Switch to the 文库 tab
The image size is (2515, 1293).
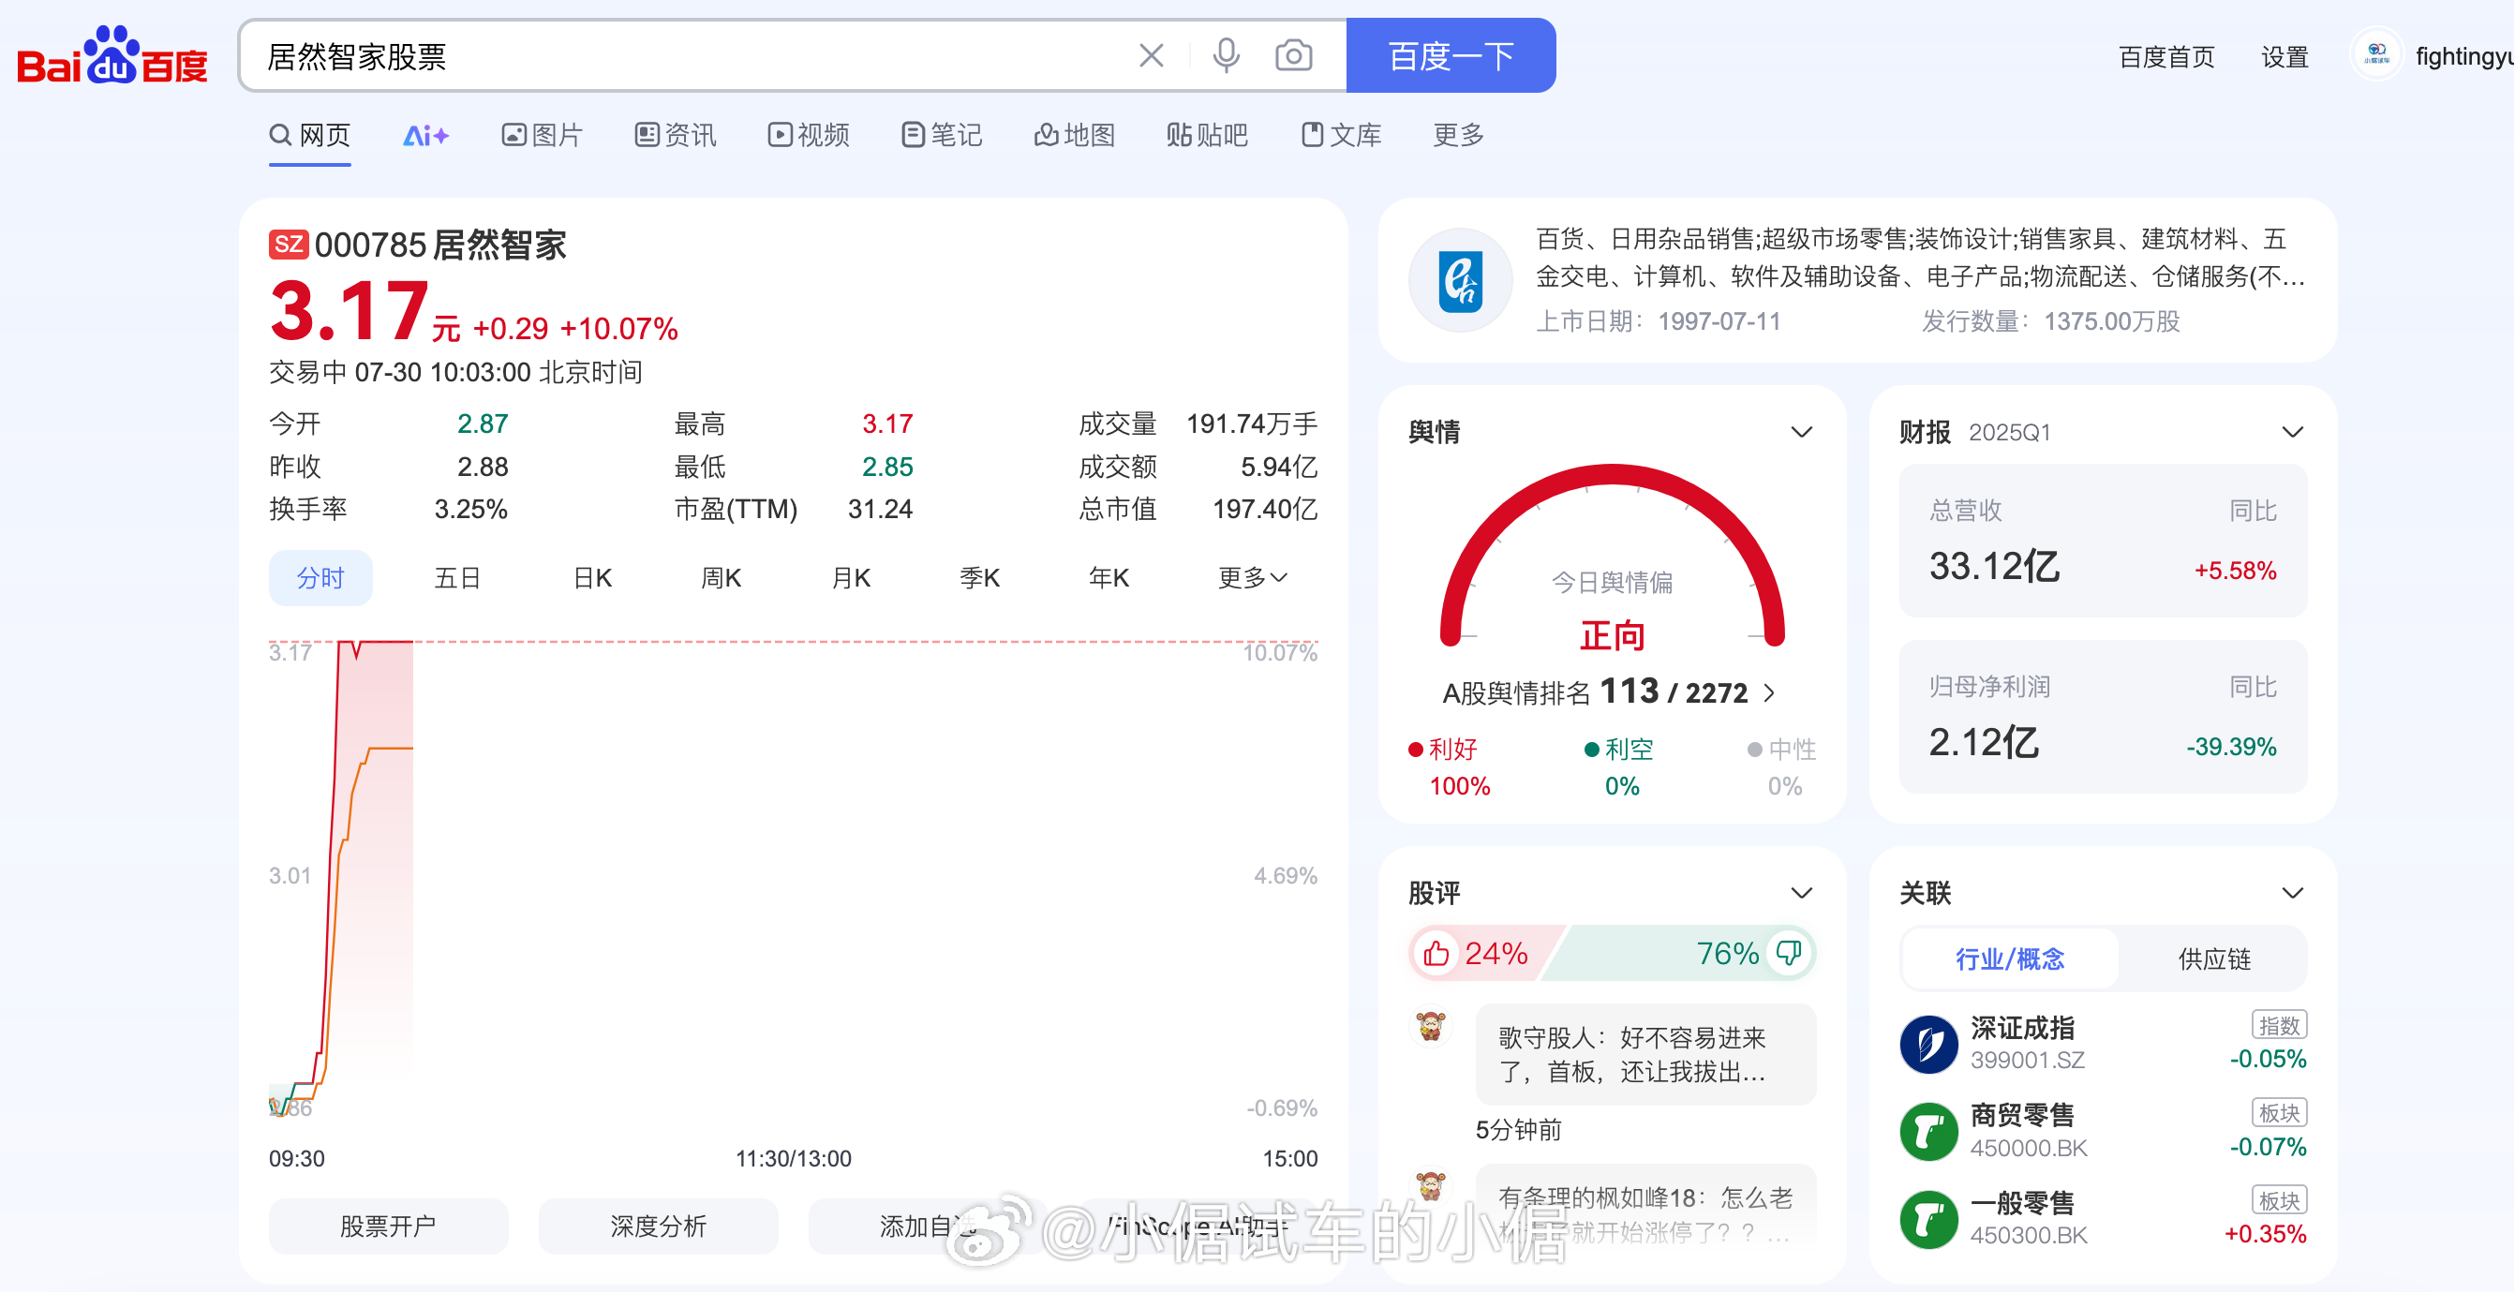(1342, 135)
